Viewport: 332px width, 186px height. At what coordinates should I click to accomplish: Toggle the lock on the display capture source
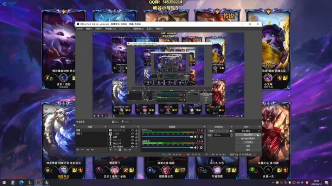(x=137, y=146)
